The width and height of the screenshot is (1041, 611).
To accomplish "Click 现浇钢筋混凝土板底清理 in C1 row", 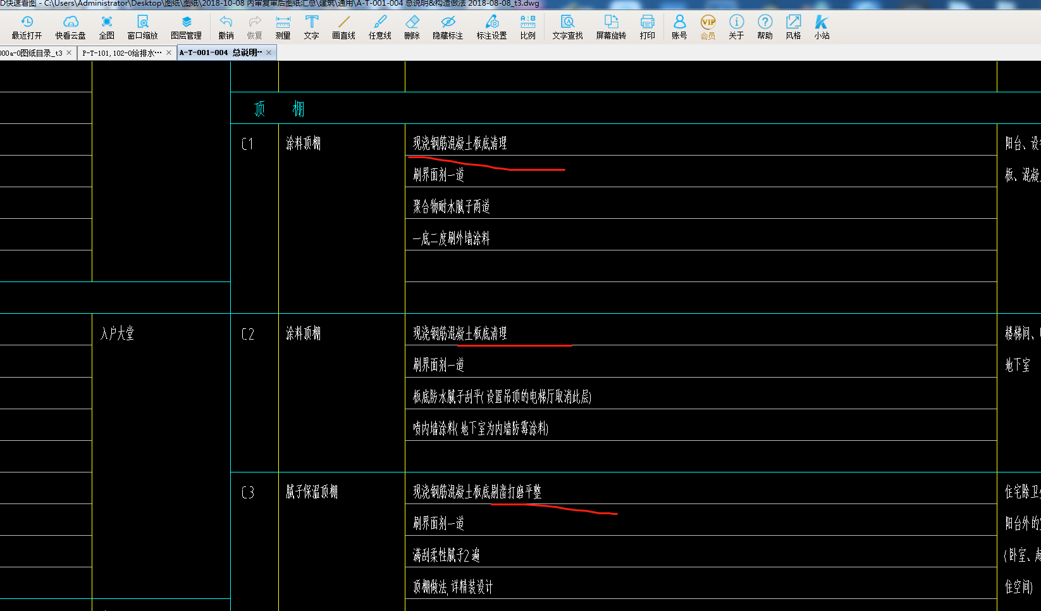I will (460, 144).
